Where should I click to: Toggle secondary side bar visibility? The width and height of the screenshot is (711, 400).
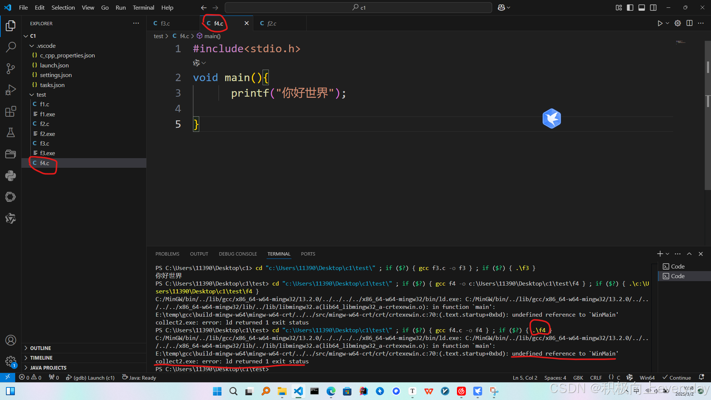click(653, 7)
